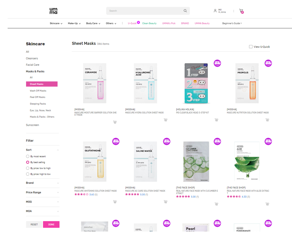Go to Cleansers category
292x232 pixels.
point(32,58)
